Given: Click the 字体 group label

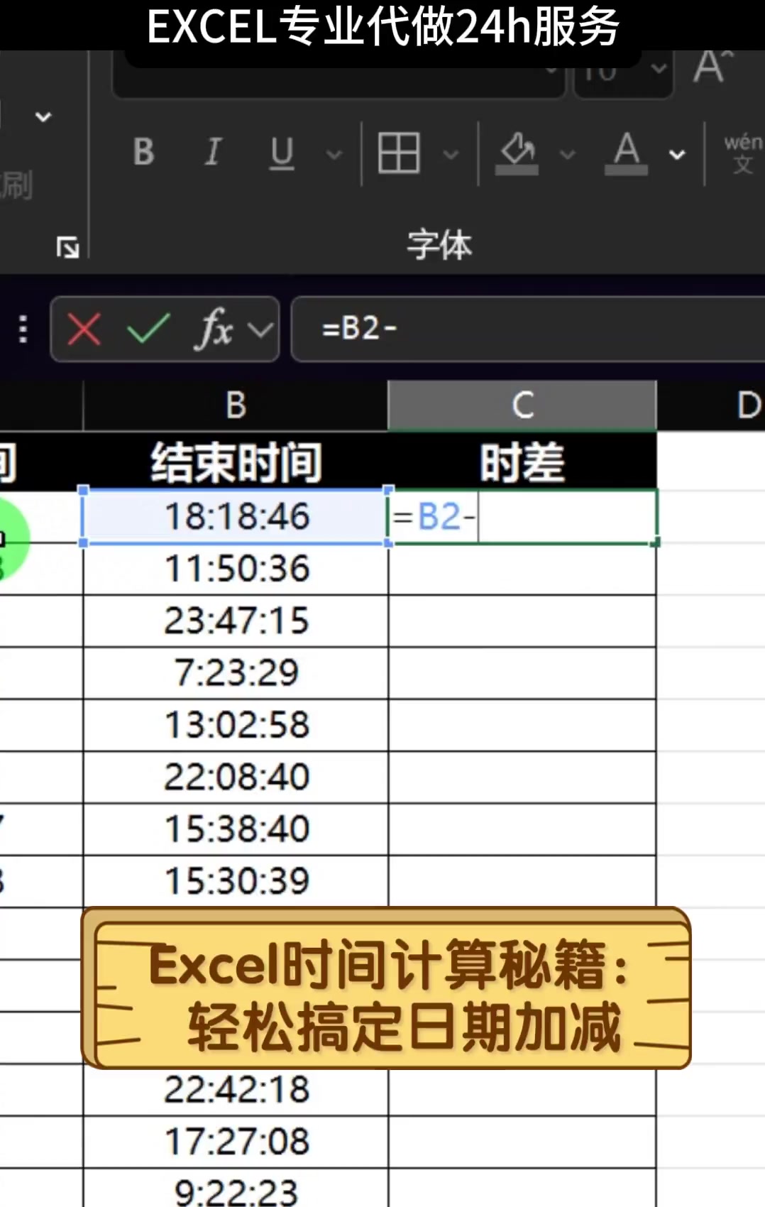Looking at the screenshot, I should [x=439, y=246].
